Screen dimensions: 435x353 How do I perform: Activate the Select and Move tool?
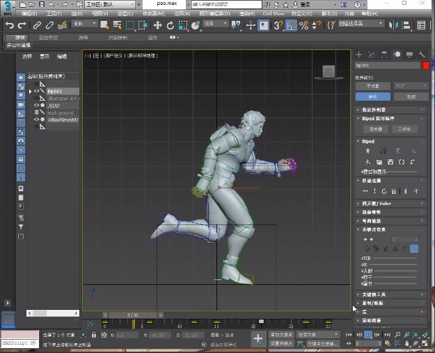157,26
